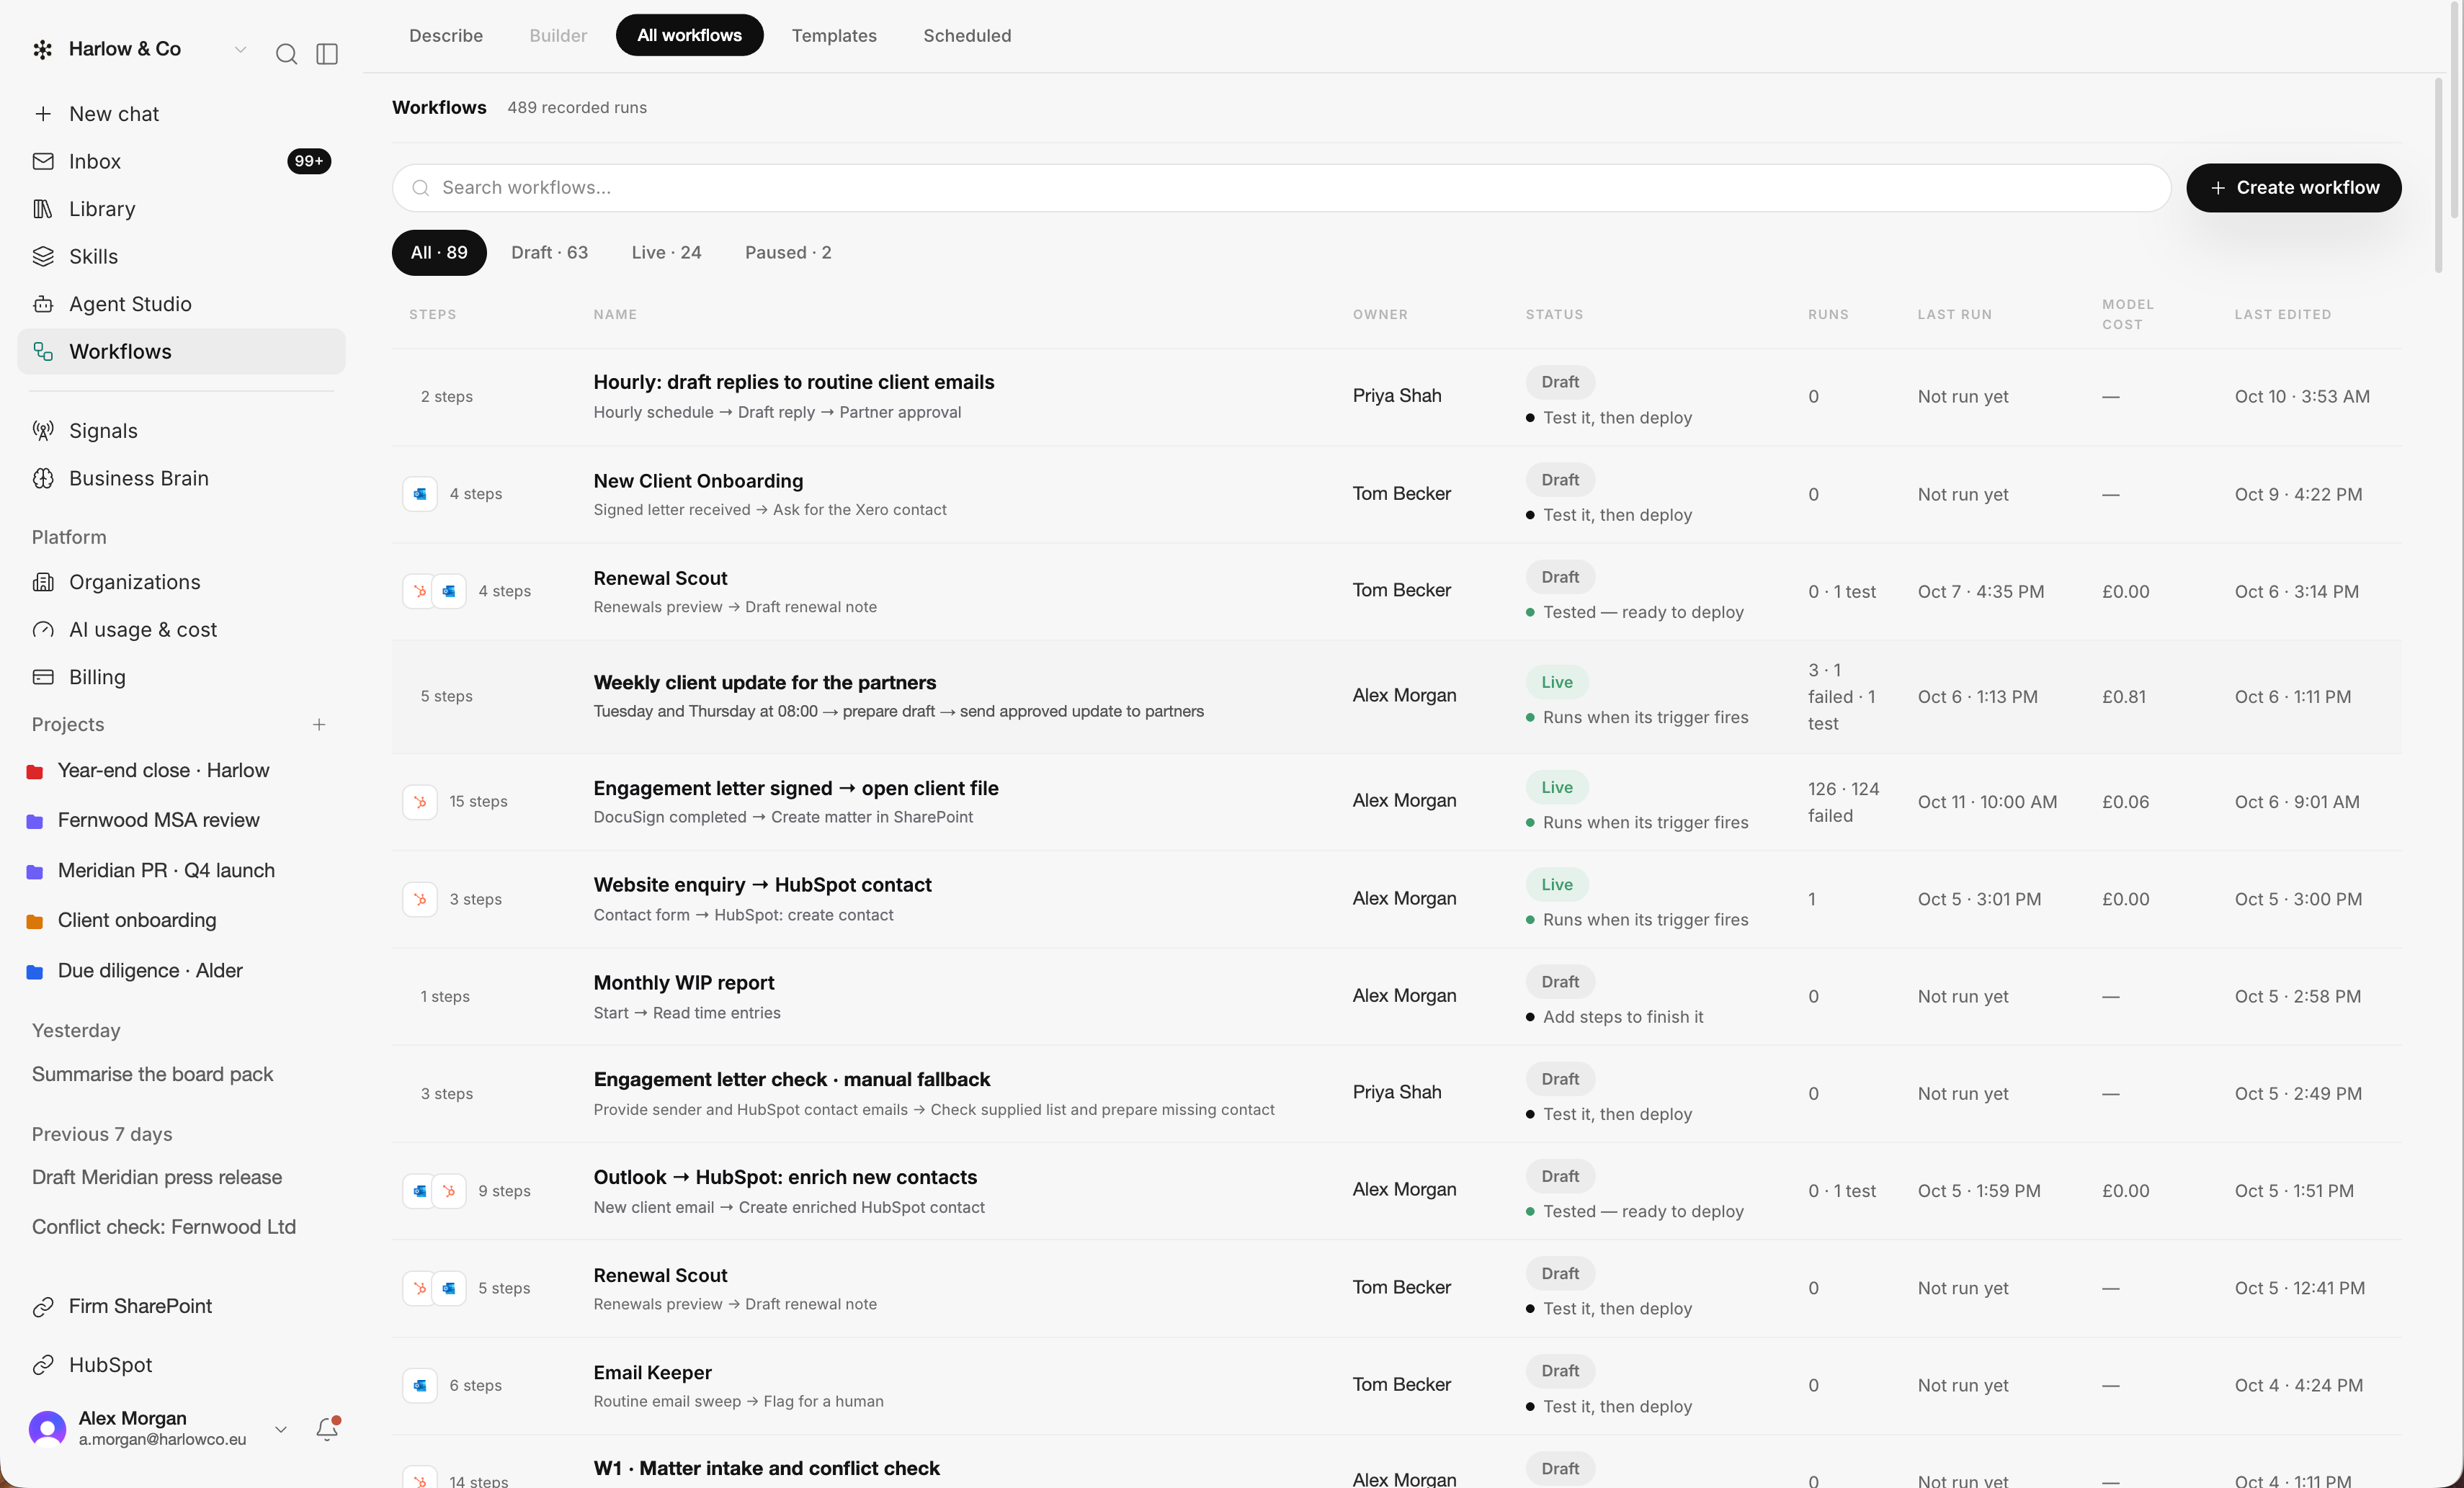Expand the Alex Morgan account menu chevron
This screenshot has width=2464, height=1488.
coord(281,1429)
